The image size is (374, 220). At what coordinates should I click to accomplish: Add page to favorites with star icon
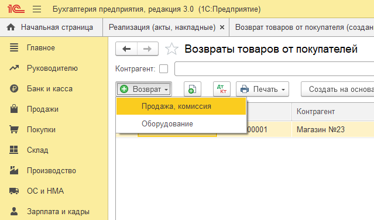click(171, 49)
